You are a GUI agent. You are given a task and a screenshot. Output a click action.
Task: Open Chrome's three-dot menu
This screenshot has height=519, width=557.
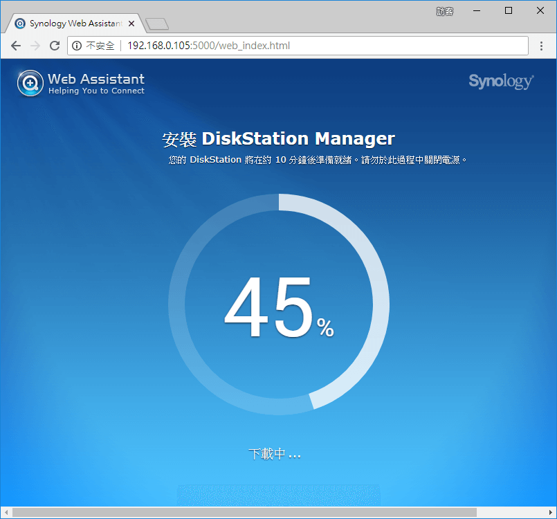pyautogui.click(x=541, y=46)
